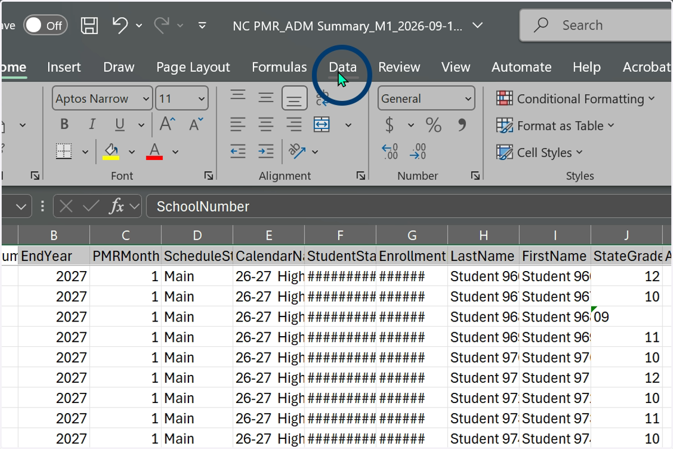Click Merge & Center icon
Viewport: 673px width, 449px height.
[322, 125]
